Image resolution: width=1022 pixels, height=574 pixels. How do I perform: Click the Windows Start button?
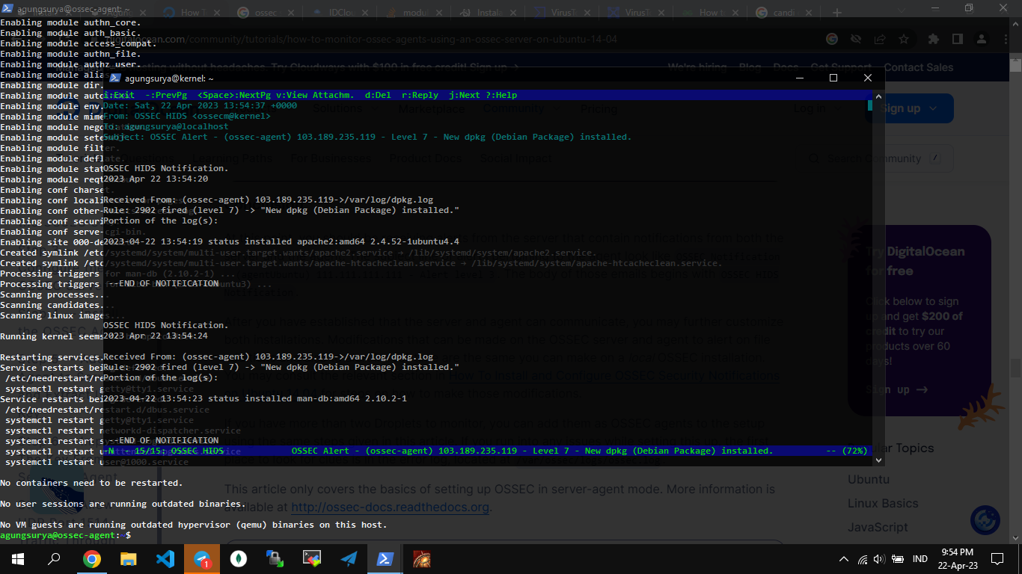click(x=18, y=558)
